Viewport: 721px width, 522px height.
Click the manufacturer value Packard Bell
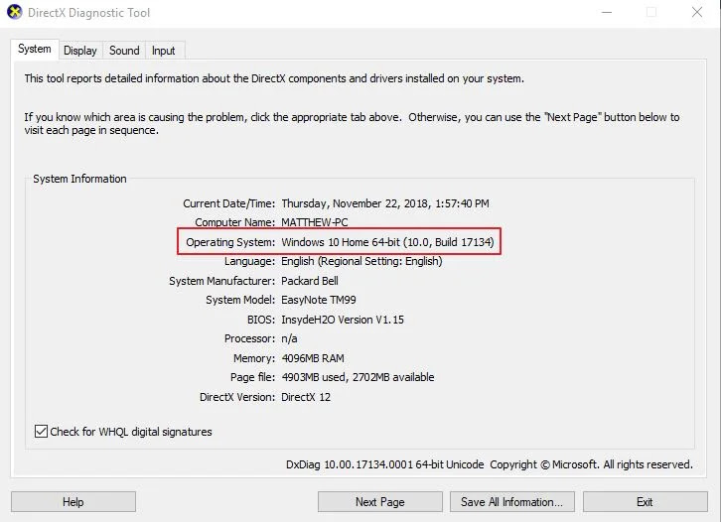click(x=310, y=281)
